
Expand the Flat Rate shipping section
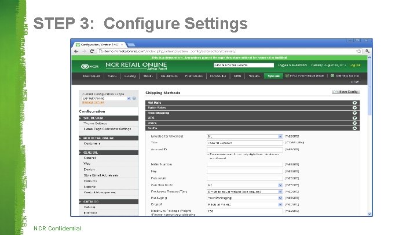coord(253,103)
